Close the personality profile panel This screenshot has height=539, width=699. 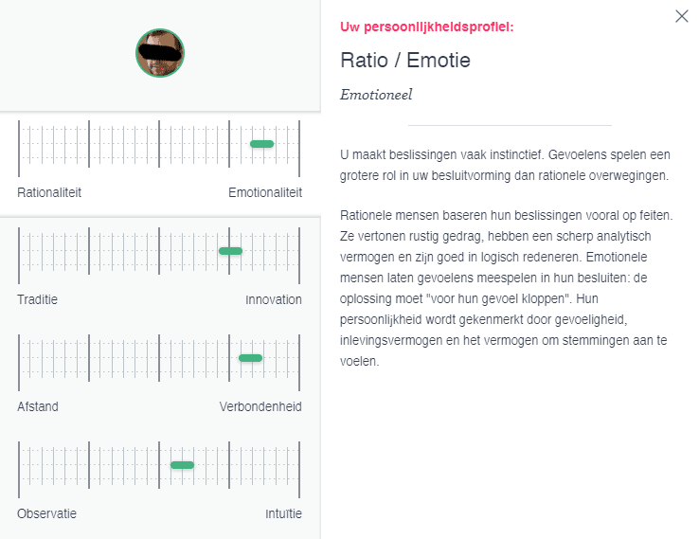click(x=681, y=16)
